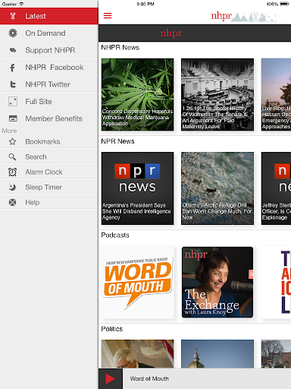The height and width of the screenshot is (389, 291).
Task: Click the On Demand play-circle icon
Action: pyautogui.click(x=13, y=33)
